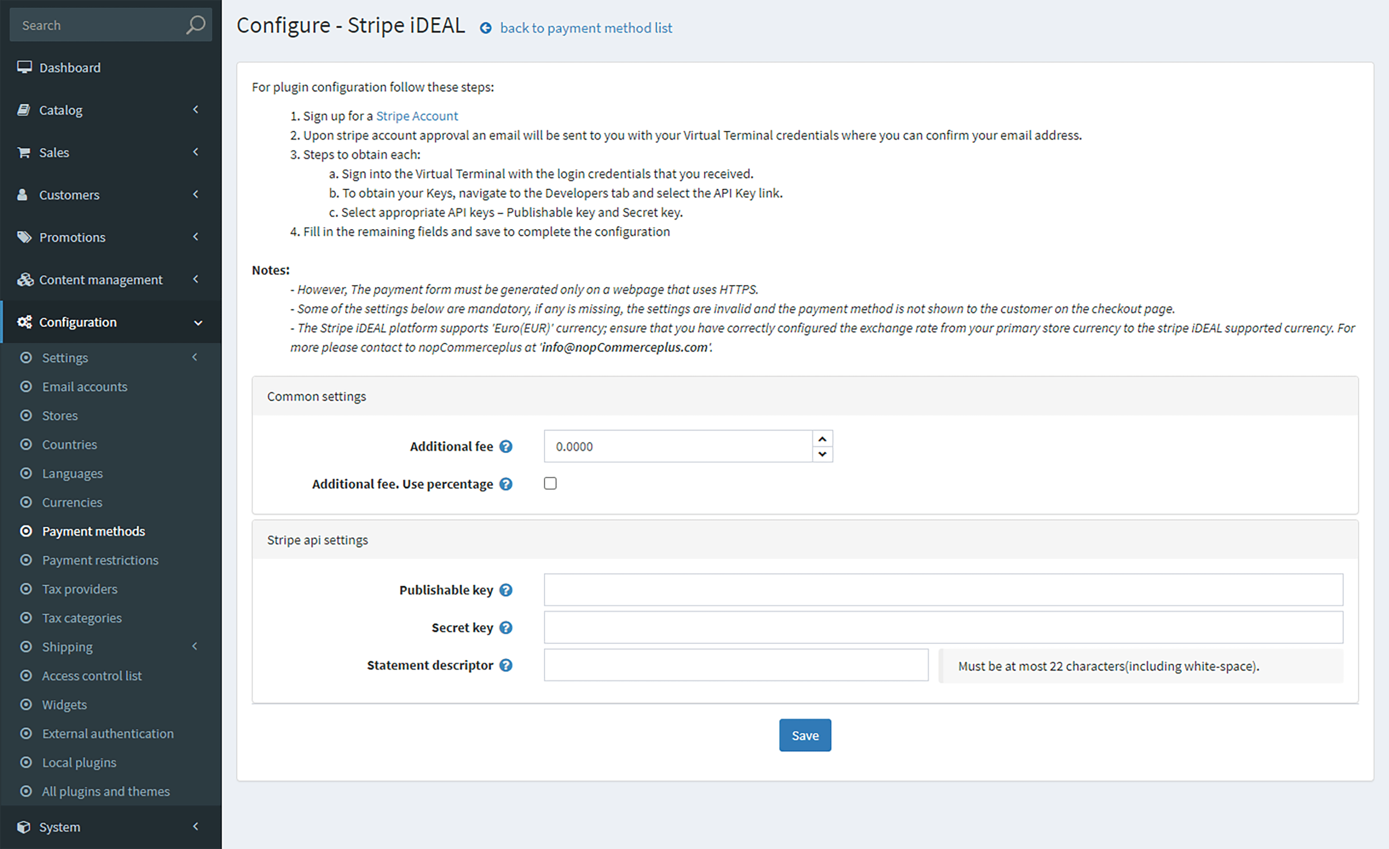Click into the Secret key field

click(943, 627)
